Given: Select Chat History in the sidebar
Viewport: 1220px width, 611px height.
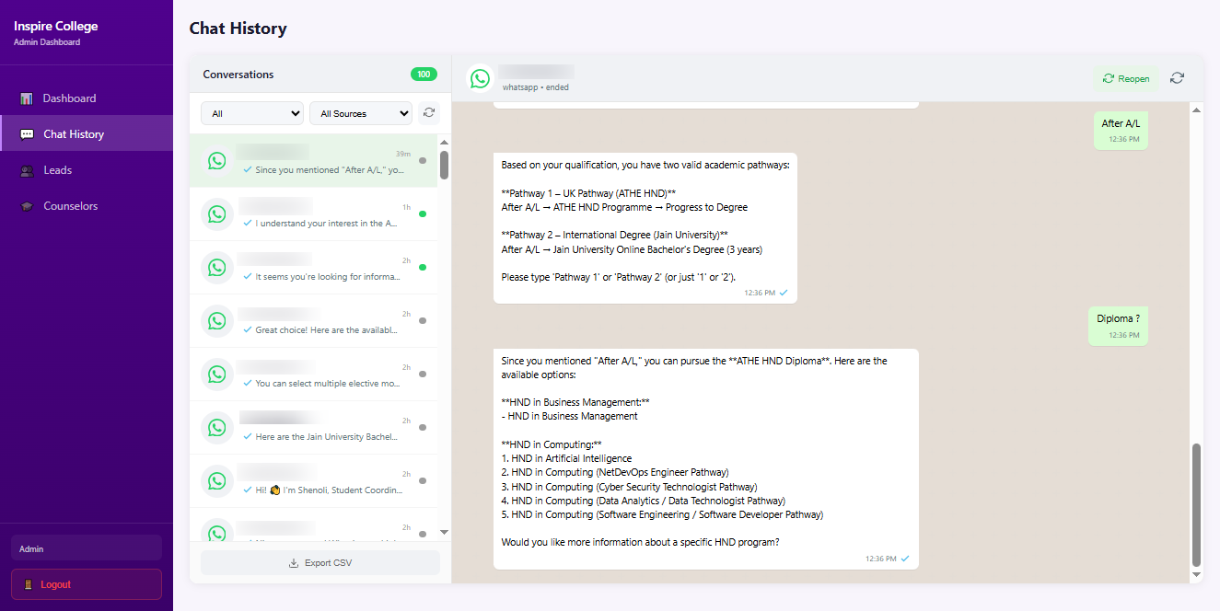Looking at the screenshot, I should (x=87, y=134).
